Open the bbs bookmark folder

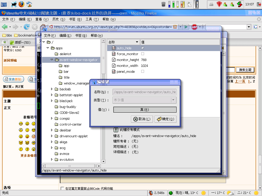pyautogui.click(x=7, y=35)
